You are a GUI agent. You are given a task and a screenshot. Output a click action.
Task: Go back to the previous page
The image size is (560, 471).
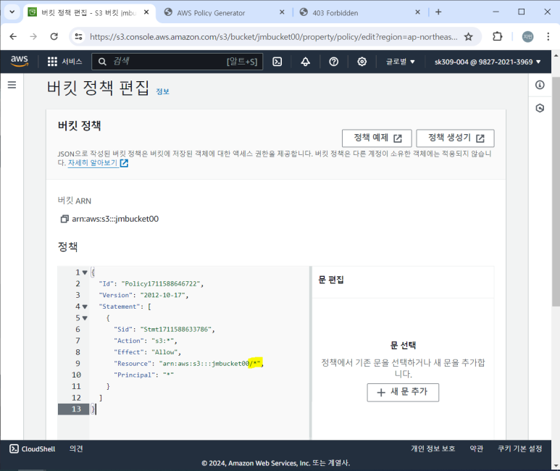click(13, 36)
